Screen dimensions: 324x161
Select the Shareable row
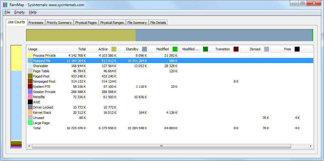[170, 66]
